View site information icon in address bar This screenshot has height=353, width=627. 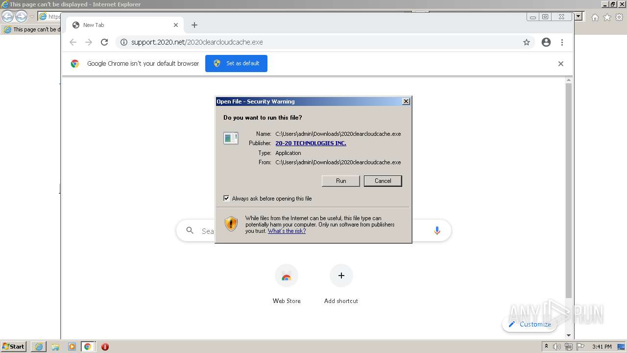pyautogui.click(x=123, y=42)
